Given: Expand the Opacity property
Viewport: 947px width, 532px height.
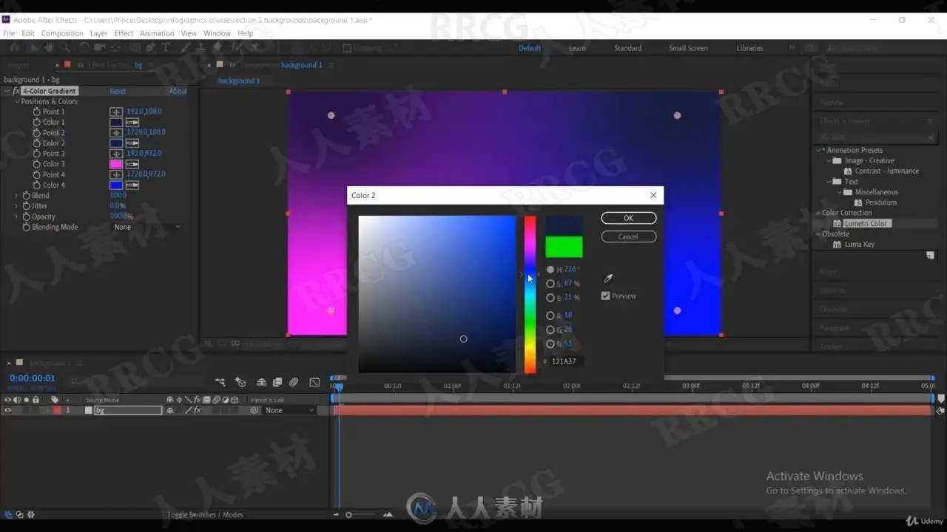Looking at the screenshot, I should click(x=17, y=216).
